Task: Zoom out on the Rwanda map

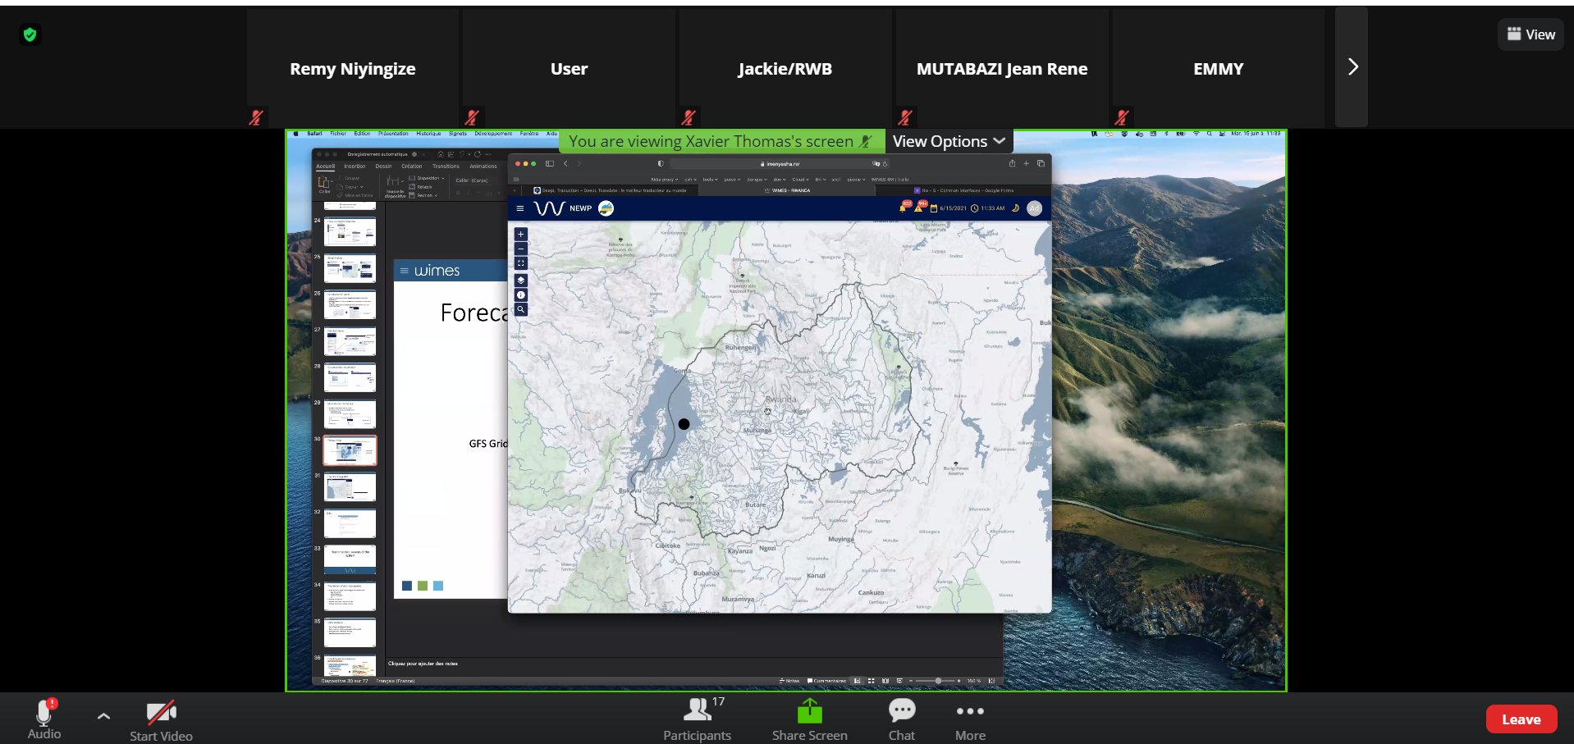Action: (x=520, y=249)
